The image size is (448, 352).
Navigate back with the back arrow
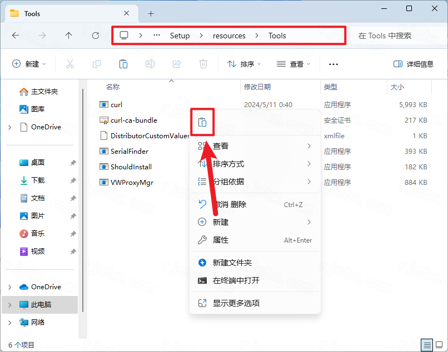tap(16, 36)
